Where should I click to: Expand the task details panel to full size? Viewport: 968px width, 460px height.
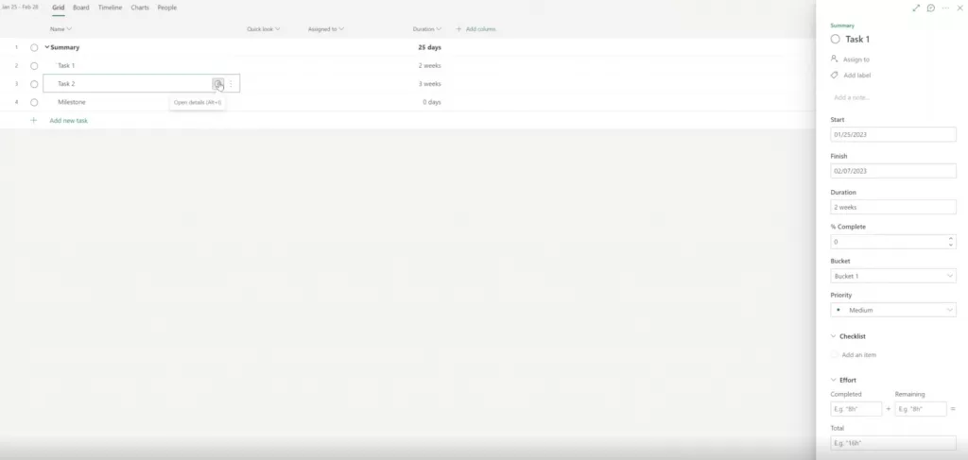coord(916,8)
